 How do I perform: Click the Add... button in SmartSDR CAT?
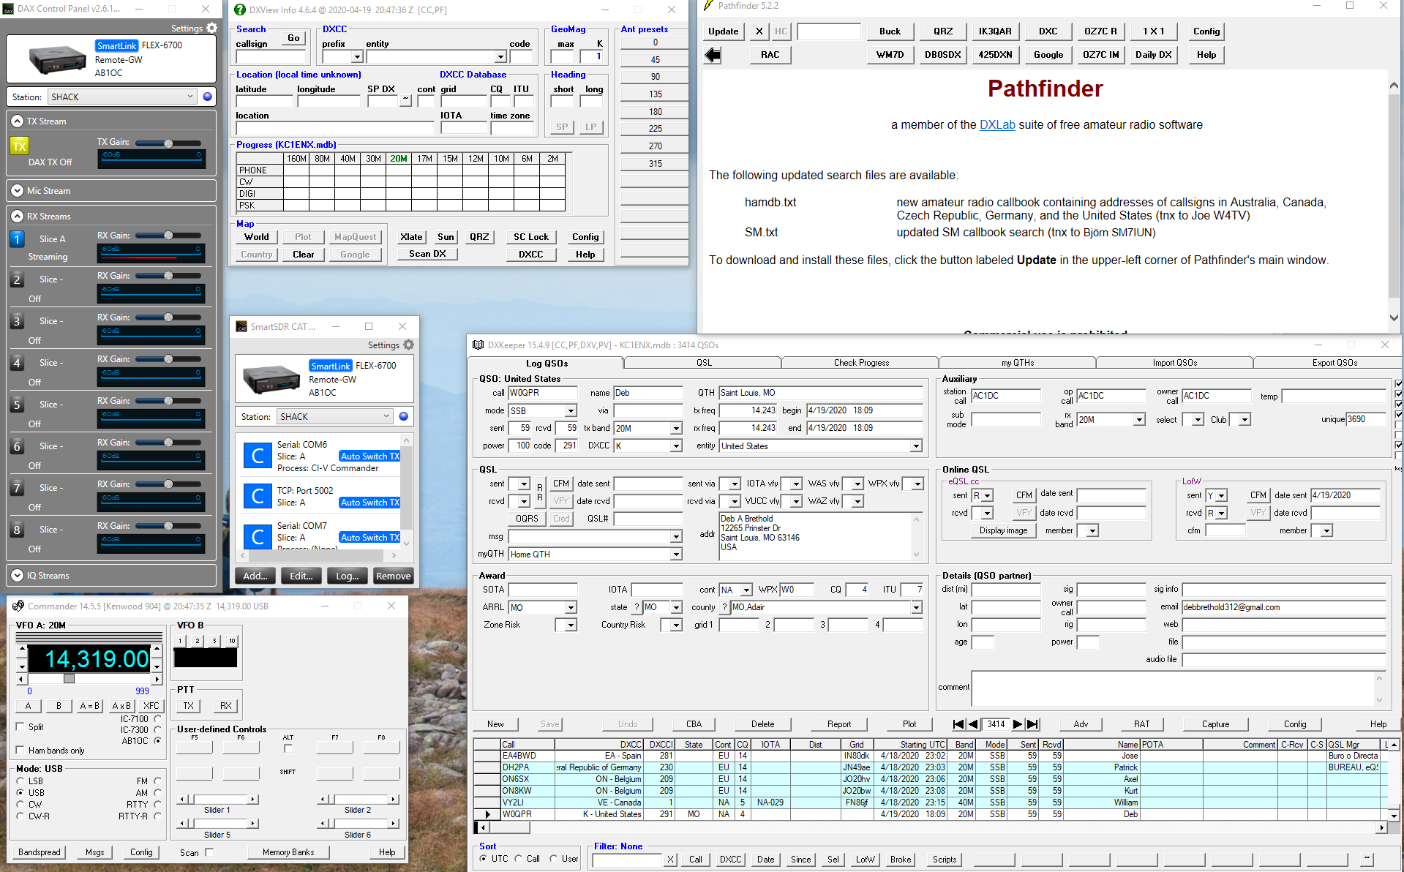(x=255, y=576)
